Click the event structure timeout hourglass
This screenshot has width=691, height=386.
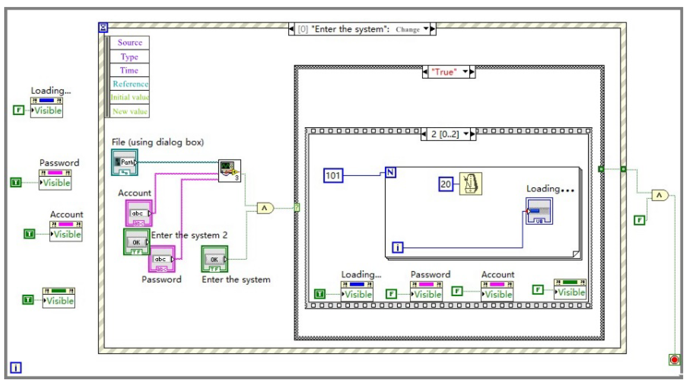(103, 28)
